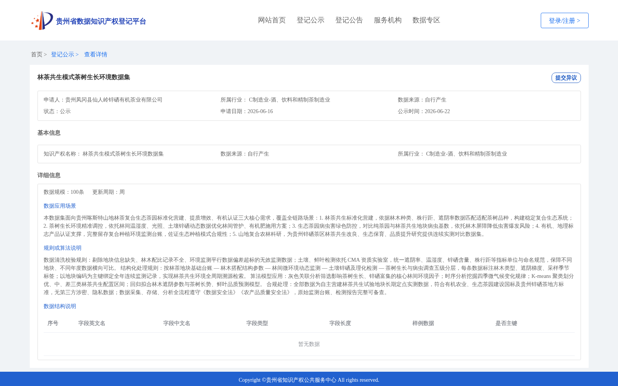Screen dimensions: 618x386
Task: Click the 暂无数据 empty table message
Action: tap(309, 344)
